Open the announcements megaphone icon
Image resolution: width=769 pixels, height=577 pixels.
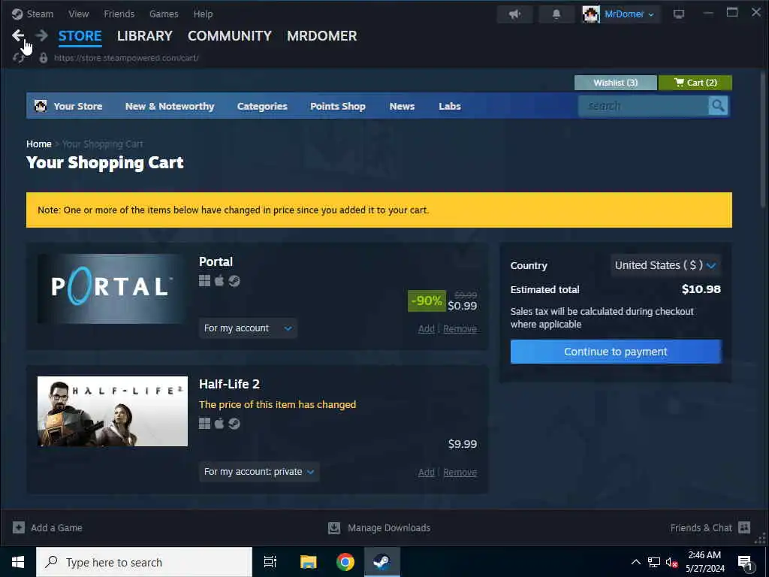tap(514, 14)
